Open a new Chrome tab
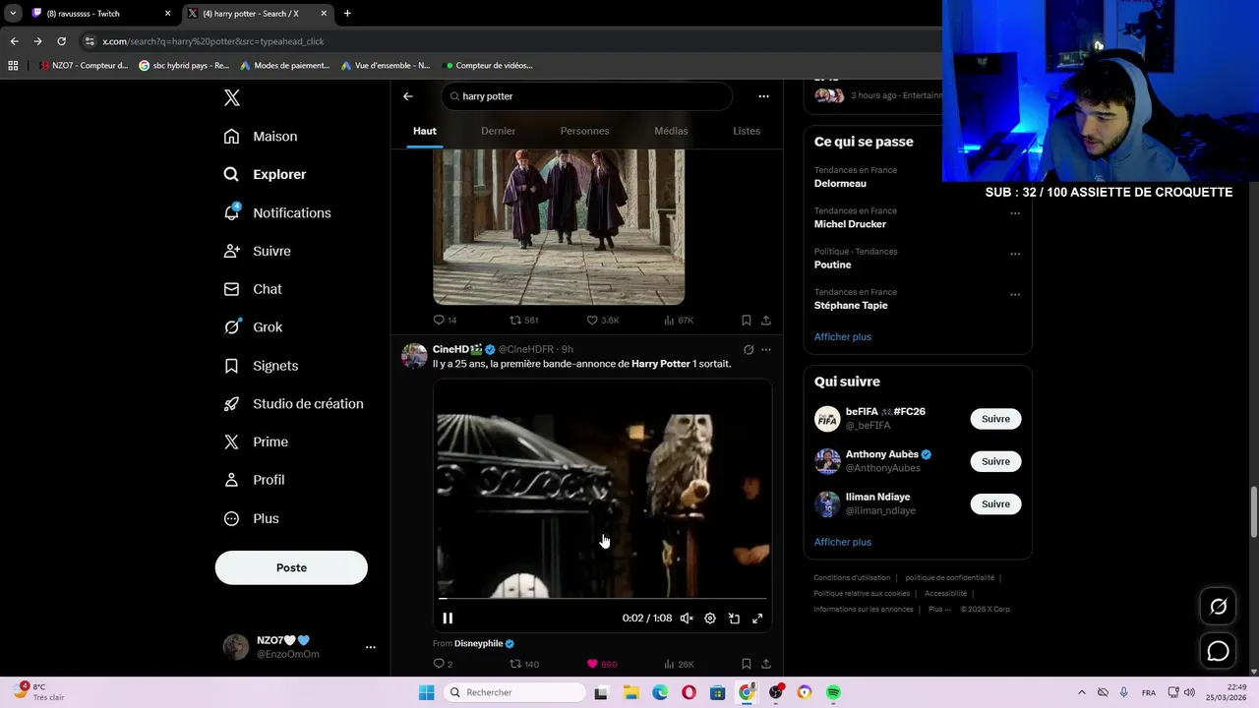The image size is (1259, 708). (347, 14)
